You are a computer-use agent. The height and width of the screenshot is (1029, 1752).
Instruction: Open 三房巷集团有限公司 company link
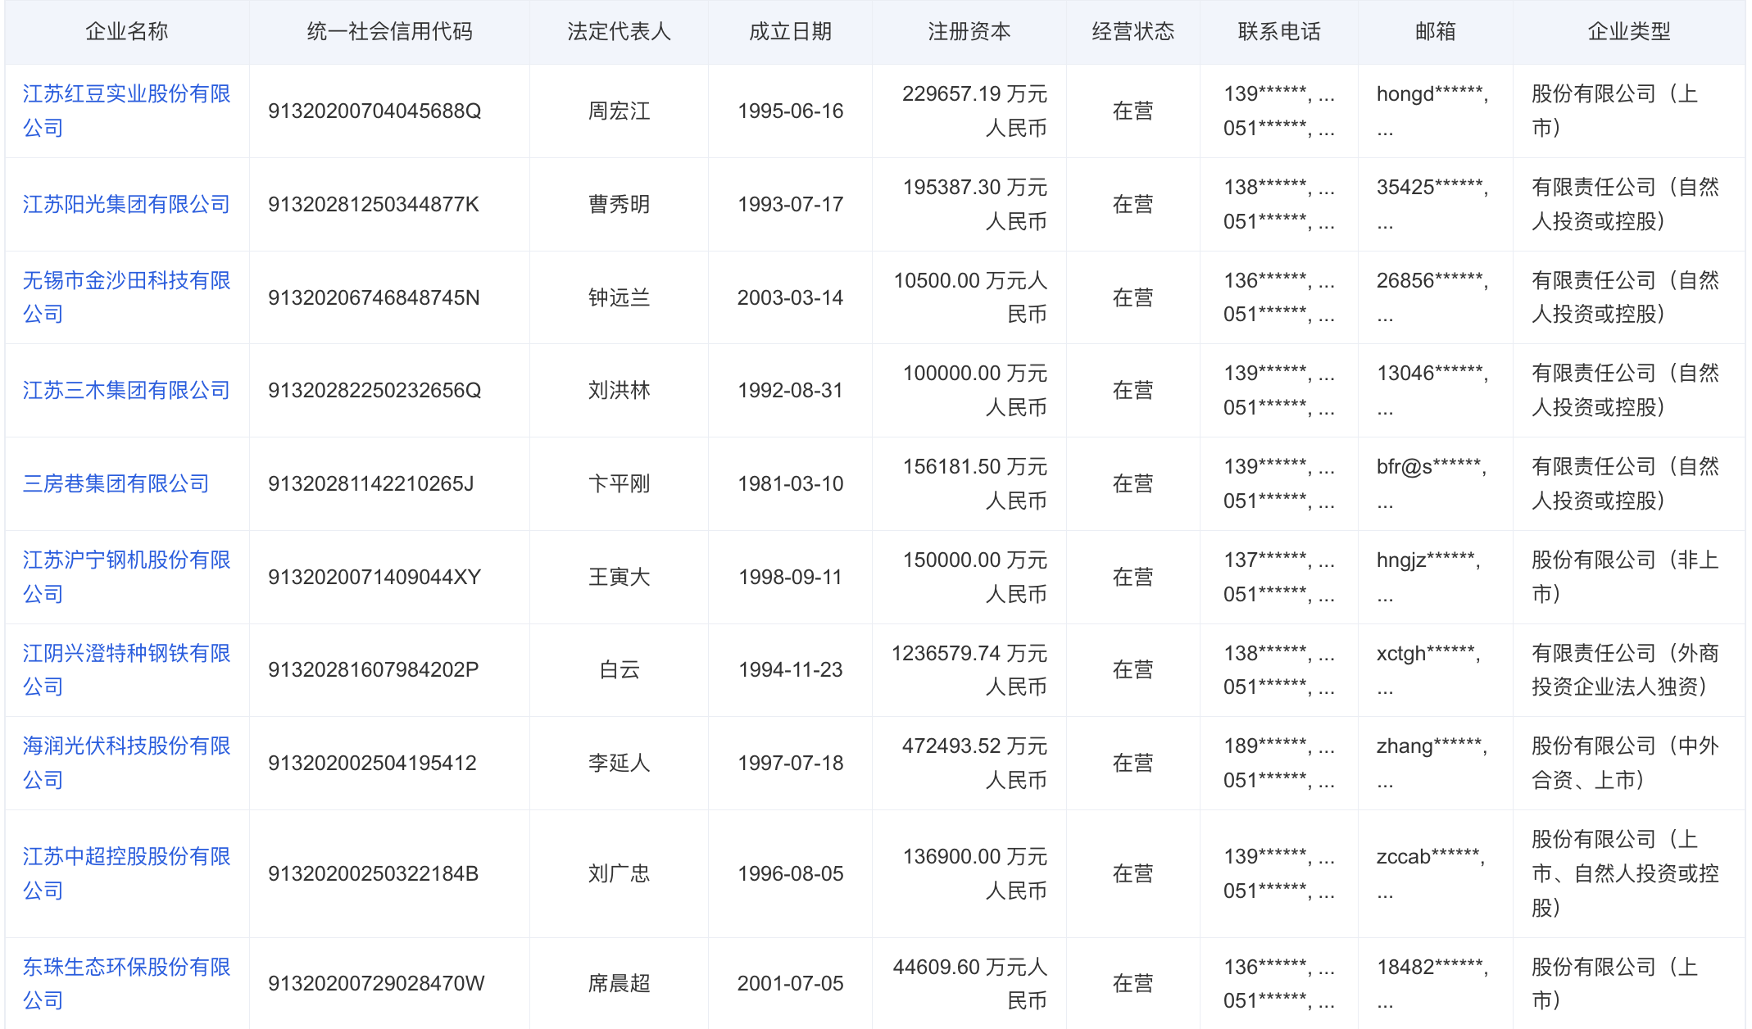pyautogui.click(x=116, y=483)
